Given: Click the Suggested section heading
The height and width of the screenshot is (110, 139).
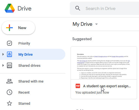Looking at the screenshot, I should 82,39.
